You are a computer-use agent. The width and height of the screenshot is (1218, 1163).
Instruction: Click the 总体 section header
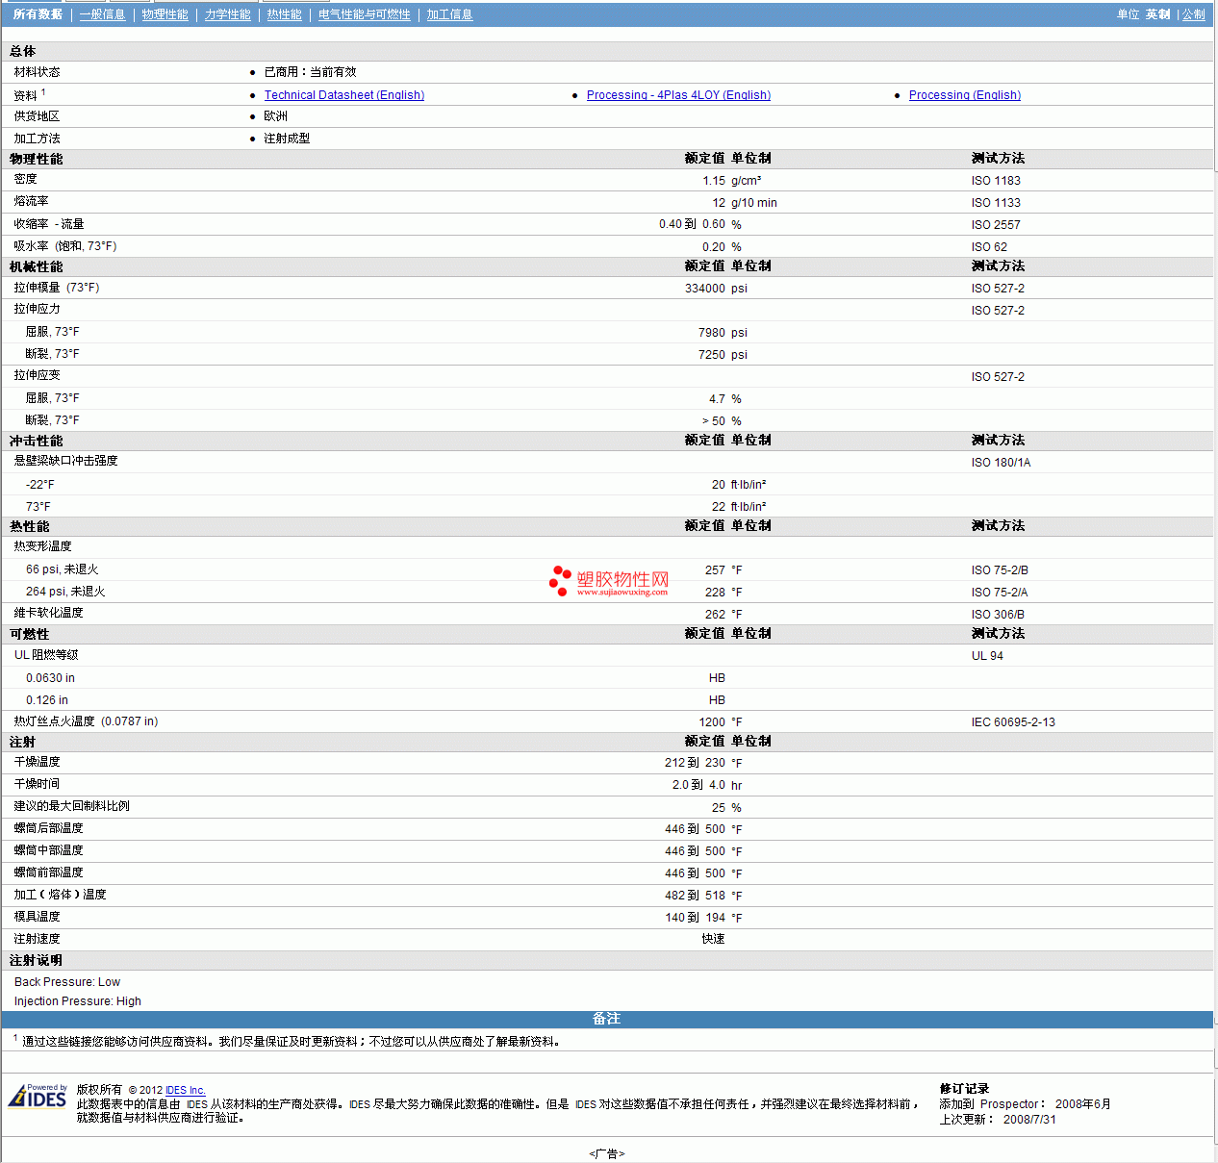(x=23, y=51)
